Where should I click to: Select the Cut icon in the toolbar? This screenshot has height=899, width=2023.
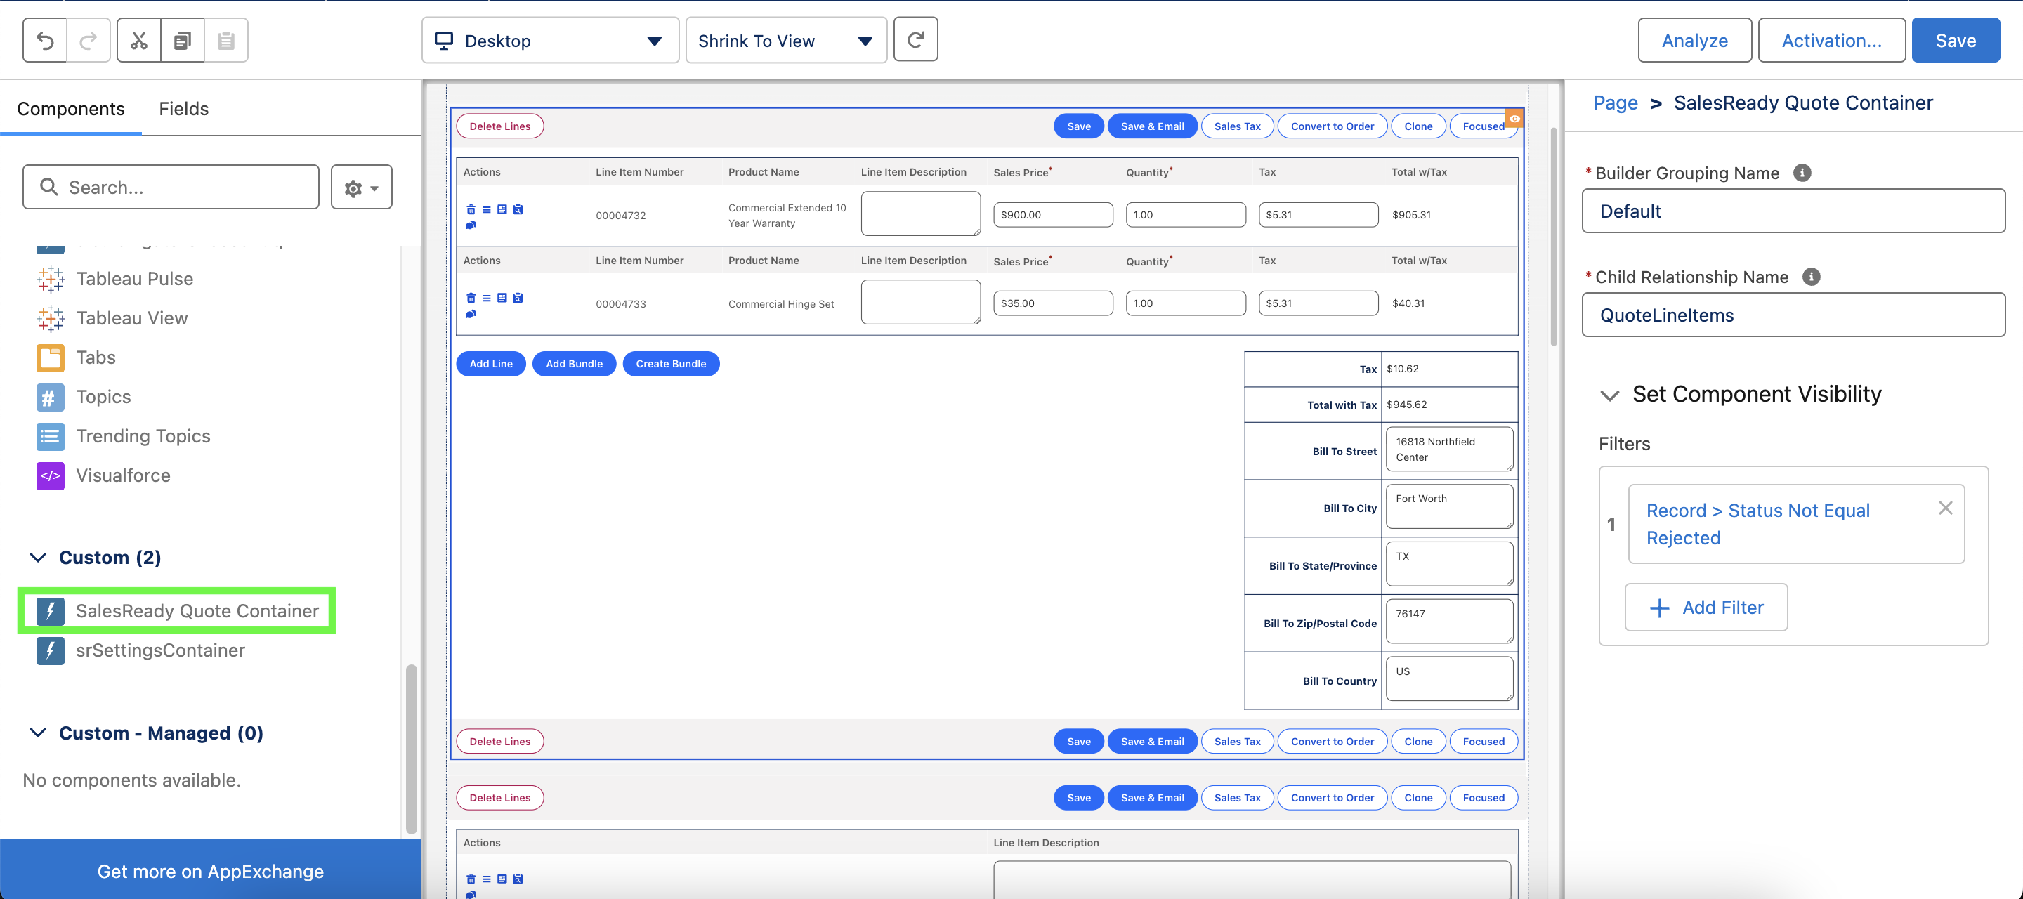(138, 40)
